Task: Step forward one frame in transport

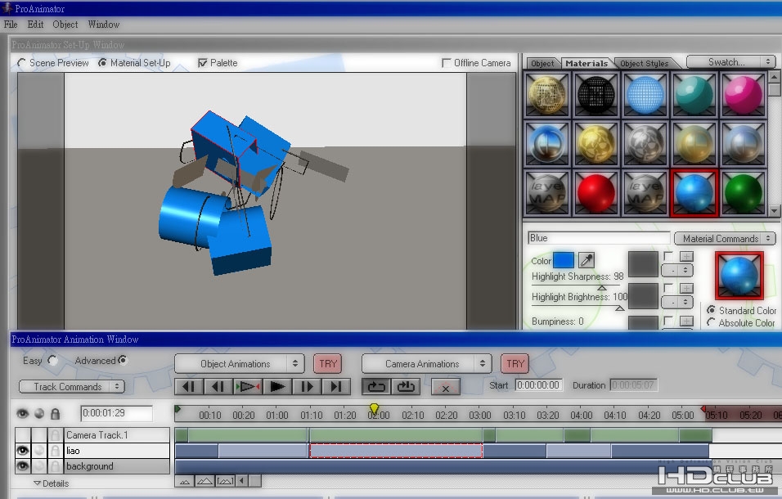Action: click(x=306, y=386)
